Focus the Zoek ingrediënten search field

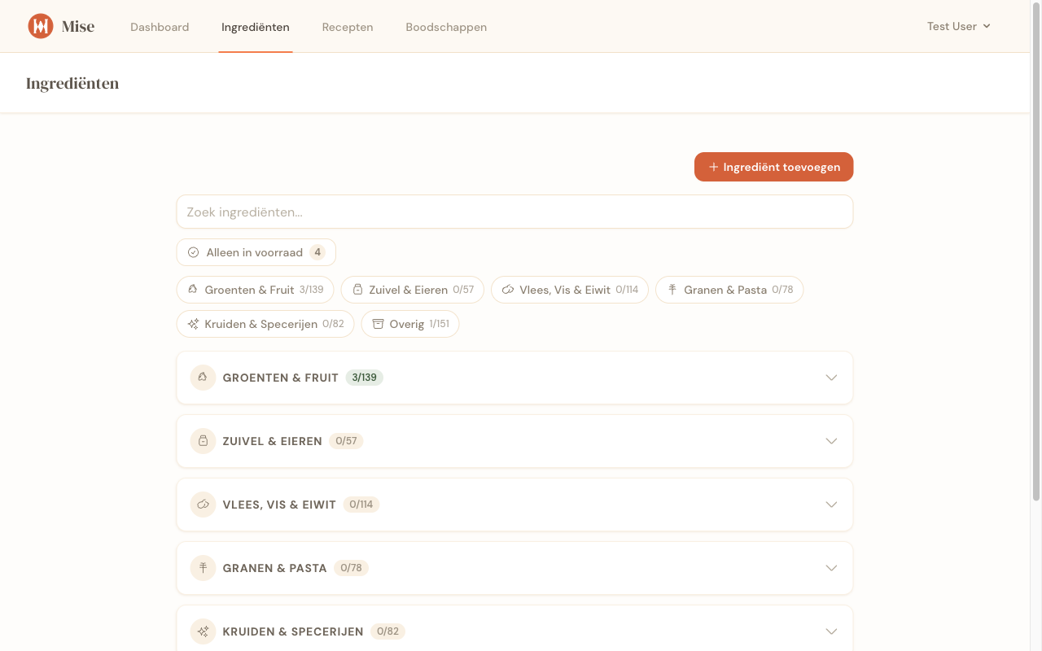click(x=514, y=212)
